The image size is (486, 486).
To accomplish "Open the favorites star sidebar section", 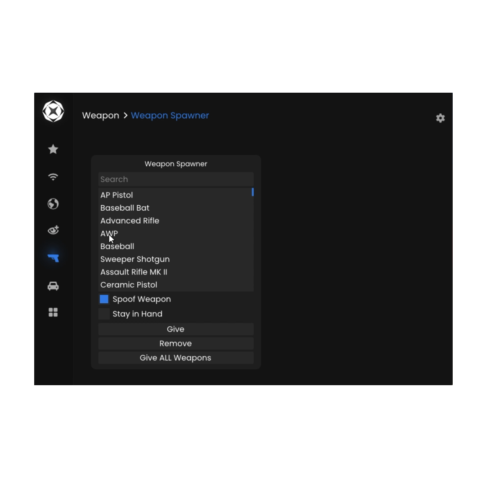I will click(53, 149).
